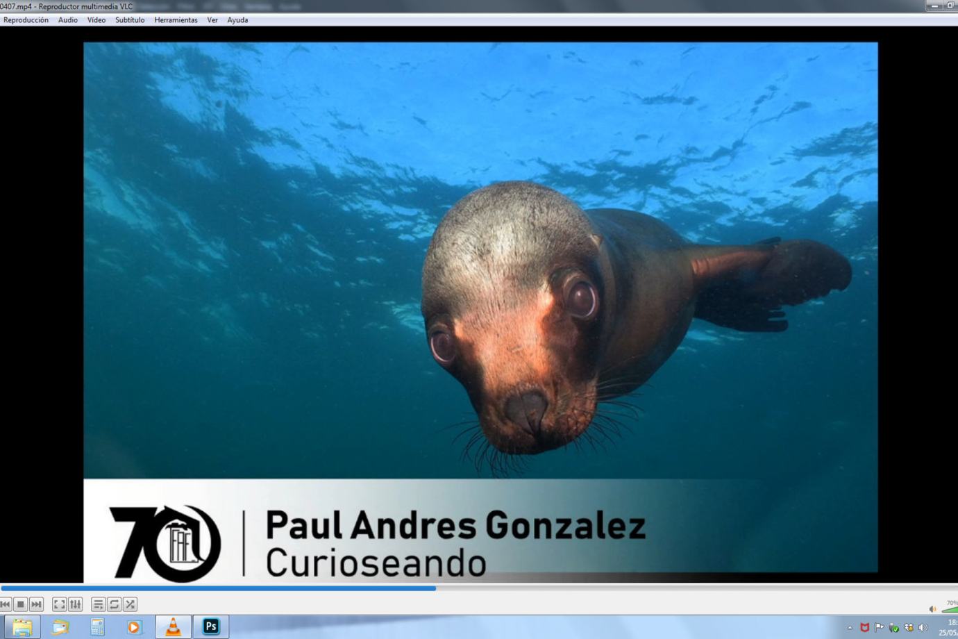Open Photoshop from the taskbar
The width and height of the screenshot is (958, 639).
(x=211, y=626)
